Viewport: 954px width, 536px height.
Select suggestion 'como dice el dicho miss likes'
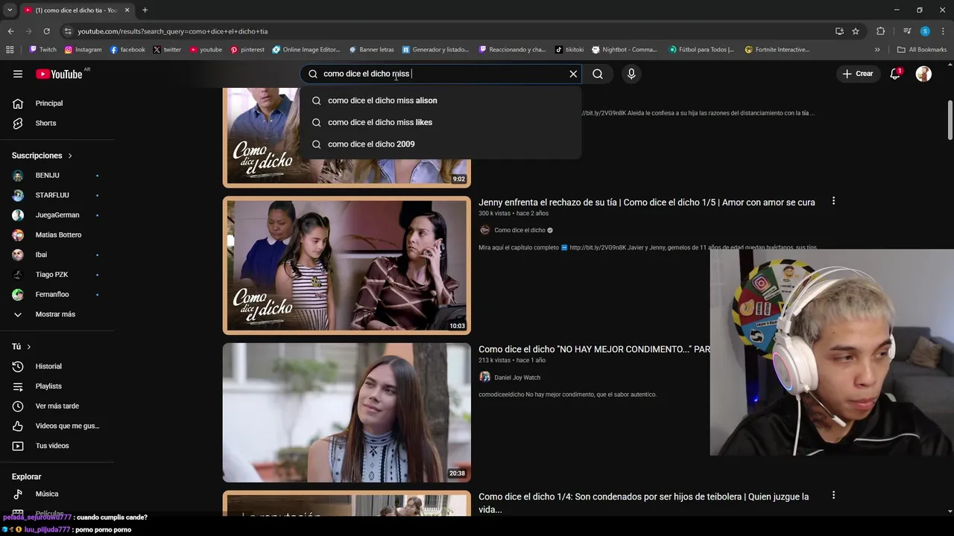tap(440, 122)
